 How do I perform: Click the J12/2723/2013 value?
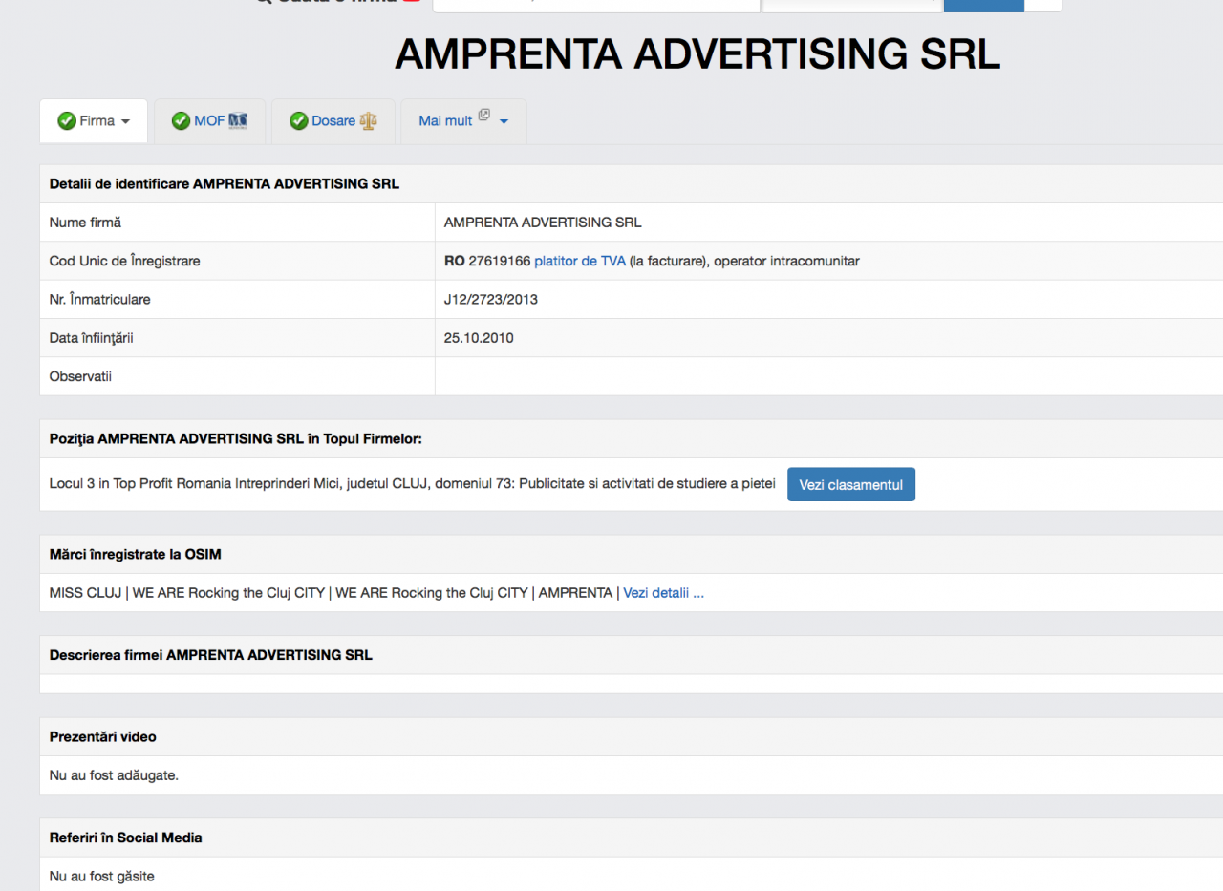coord(491,299)
